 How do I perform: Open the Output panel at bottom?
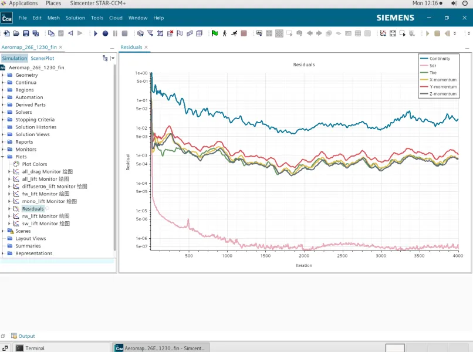[x=26, y=336]
